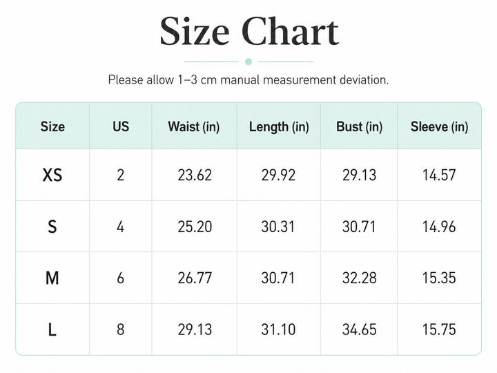Select the Length (in) column header
Viewport: 497px width, 373px height.
pos(279,127)
